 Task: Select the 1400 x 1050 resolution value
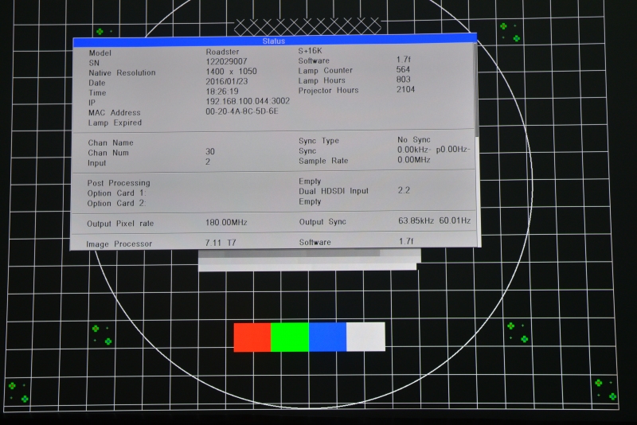pos(231,72)
